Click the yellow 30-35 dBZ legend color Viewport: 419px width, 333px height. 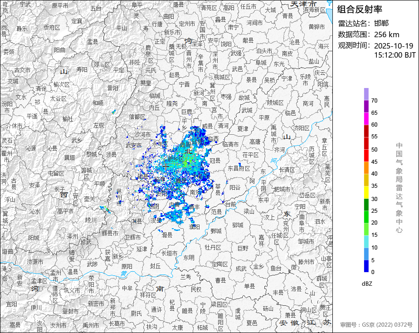(366, 192)
